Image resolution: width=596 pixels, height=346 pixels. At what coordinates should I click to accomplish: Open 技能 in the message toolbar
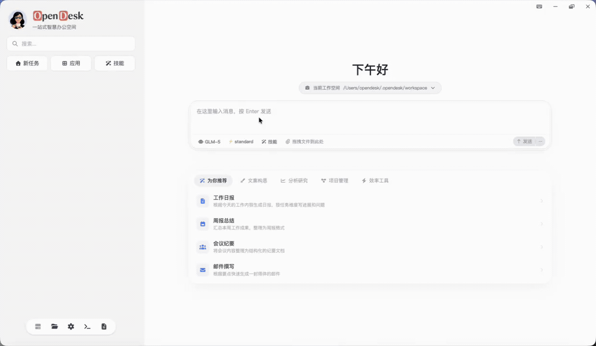coord(269,142)
